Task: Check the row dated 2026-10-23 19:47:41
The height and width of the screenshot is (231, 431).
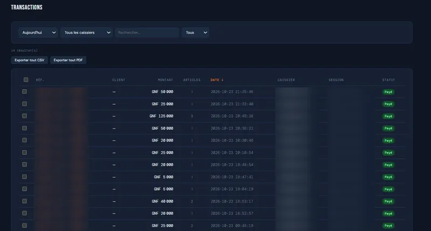Action: click(24, 177)
